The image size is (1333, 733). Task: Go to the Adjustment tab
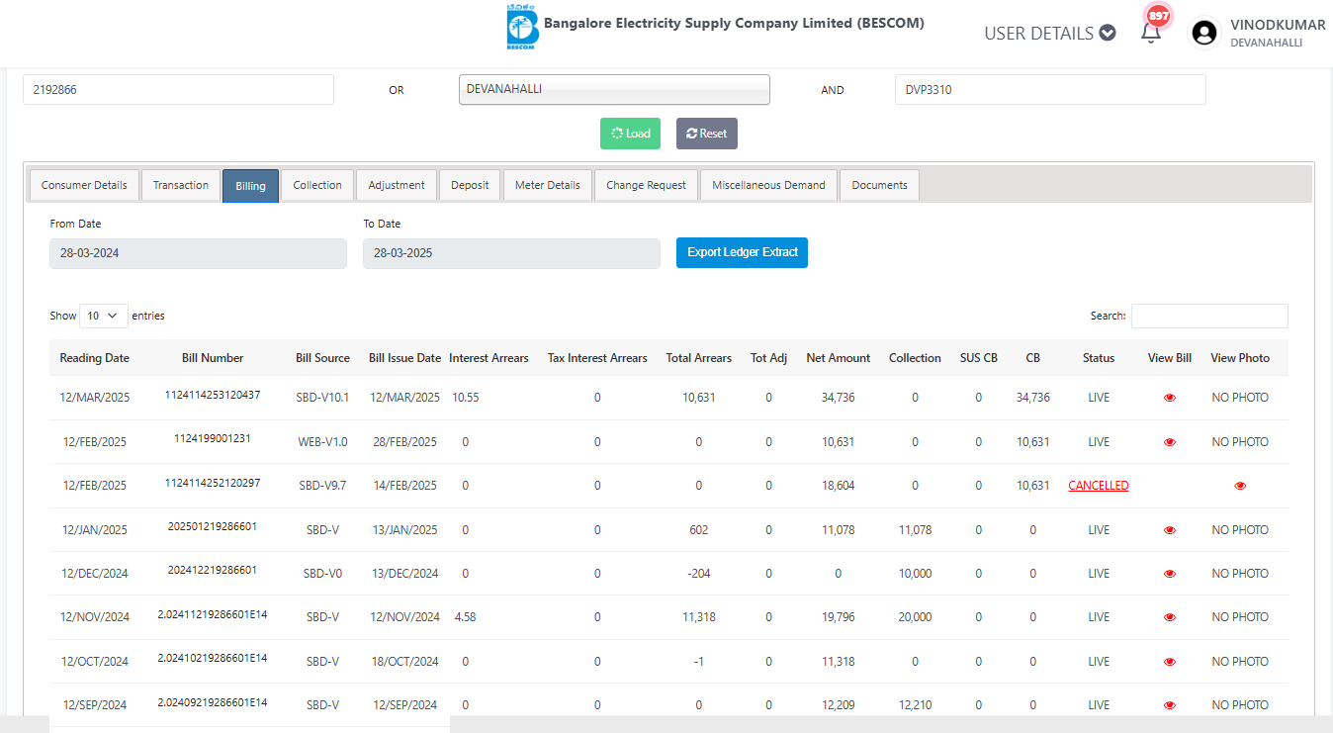pyautogui.click(x=397, y=185)
